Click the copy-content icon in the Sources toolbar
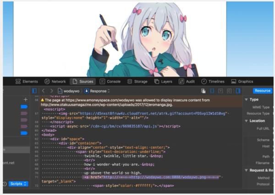This screenshot has height=195, width=275. (x=203, y=91)
